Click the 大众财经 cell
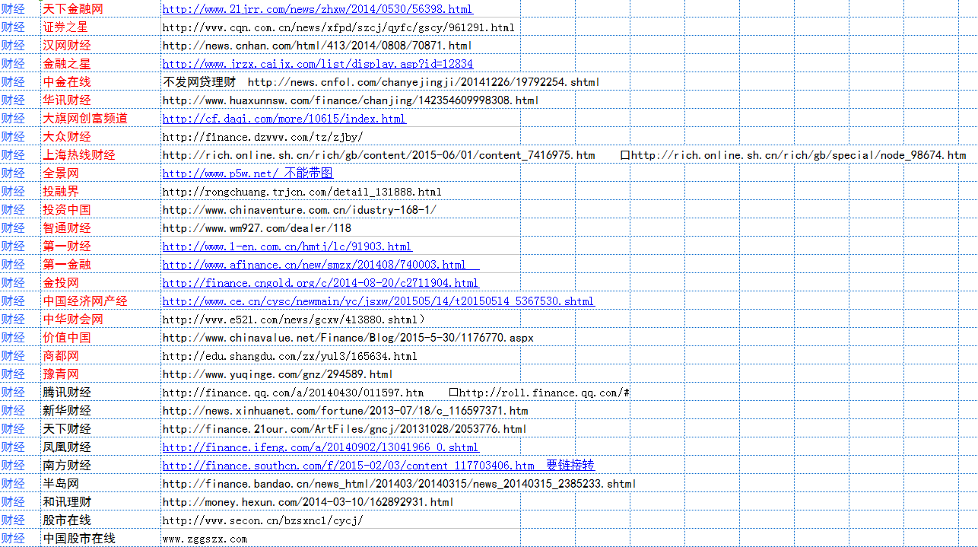This screenshot has height=547, width=978. pos(100,137)
